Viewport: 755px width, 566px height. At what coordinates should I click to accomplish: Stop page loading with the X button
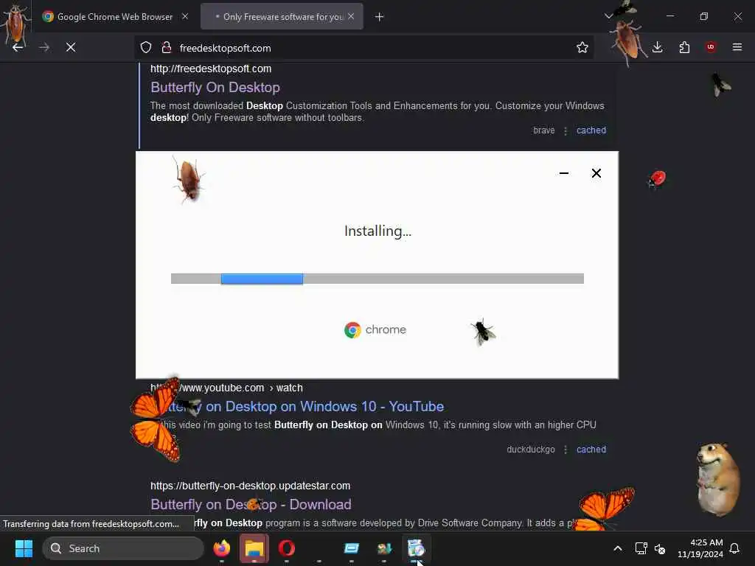tap(71, 47)
